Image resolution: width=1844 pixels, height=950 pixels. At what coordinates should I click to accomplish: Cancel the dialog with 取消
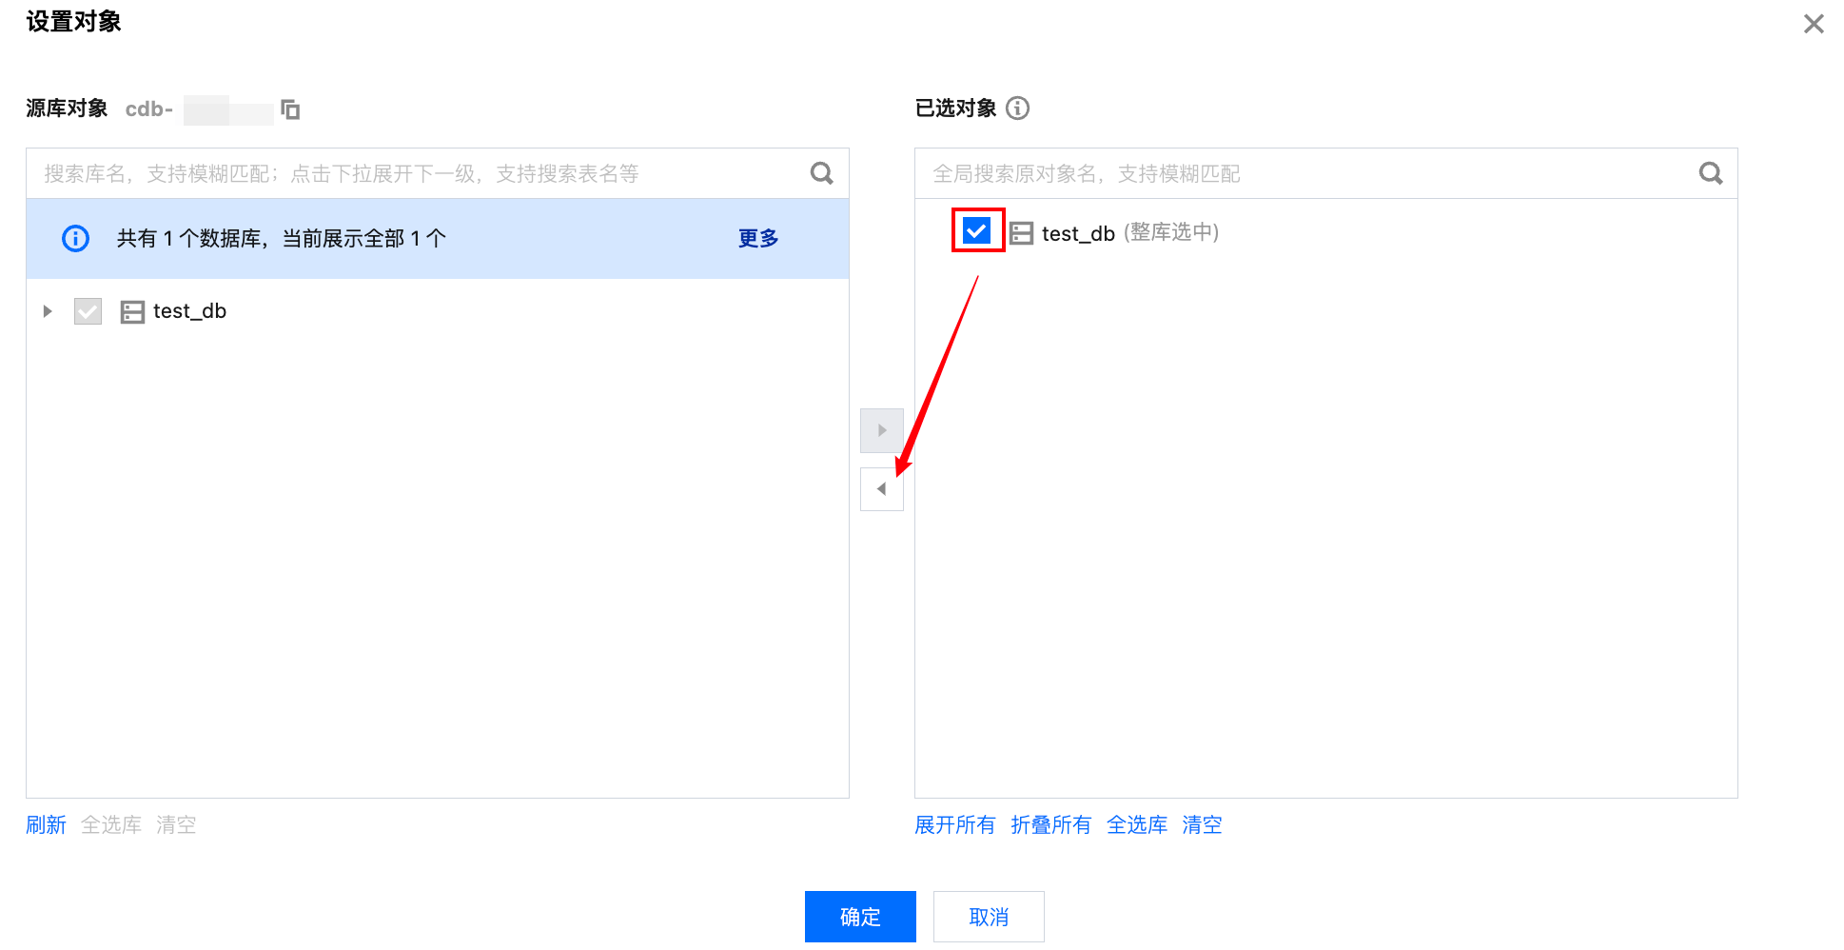click(x=989, y=917)
